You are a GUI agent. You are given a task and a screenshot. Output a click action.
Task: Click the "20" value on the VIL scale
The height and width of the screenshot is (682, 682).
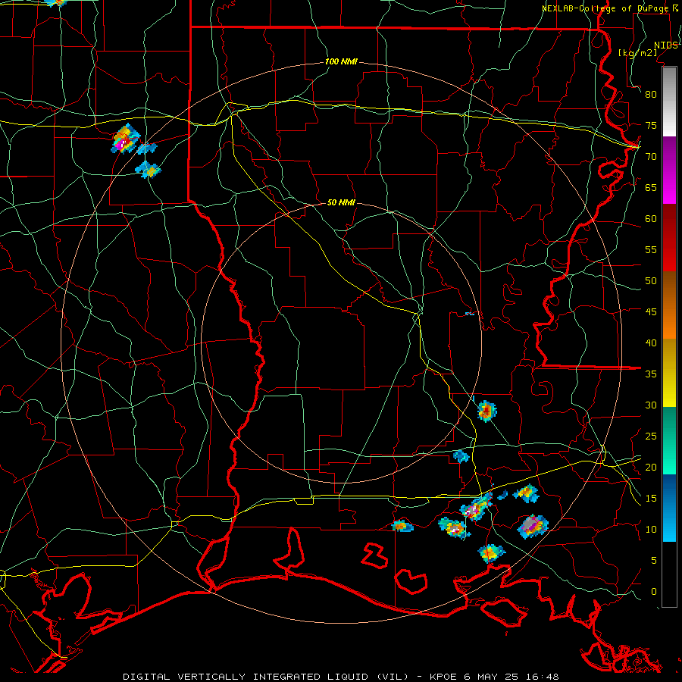651,468
